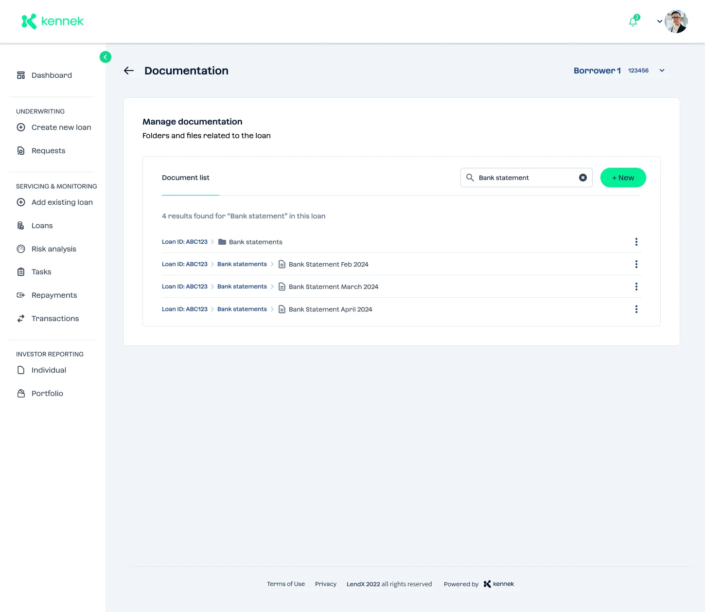The height and width of the screenshot is (612, 705).
Task: Click the + New button
Action: coord(623,178)
